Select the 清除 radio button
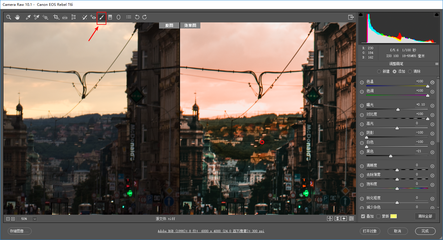Image resolution: width=443 pixels, height=240 pixels. (x=410, y=71)
